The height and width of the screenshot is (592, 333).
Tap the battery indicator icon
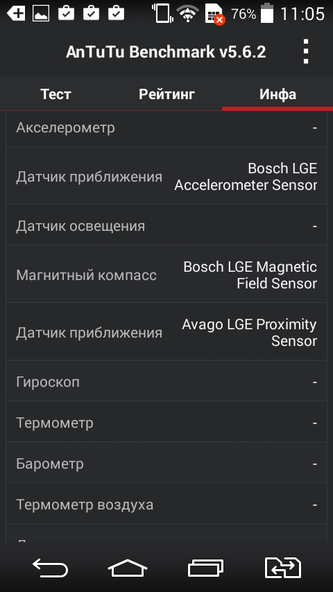(267, 13)
